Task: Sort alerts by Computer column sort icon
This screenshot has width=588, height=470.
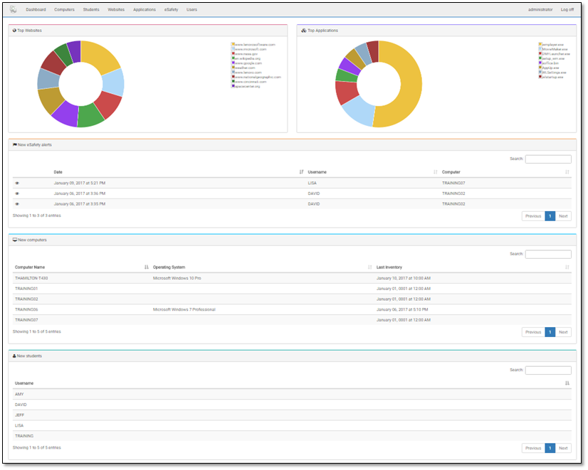Action: click(567, 172)
